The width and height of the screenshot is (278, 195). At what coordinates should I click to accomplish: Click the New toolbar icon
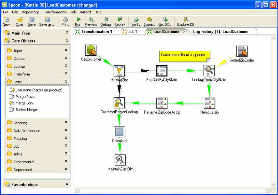[6, 19]
